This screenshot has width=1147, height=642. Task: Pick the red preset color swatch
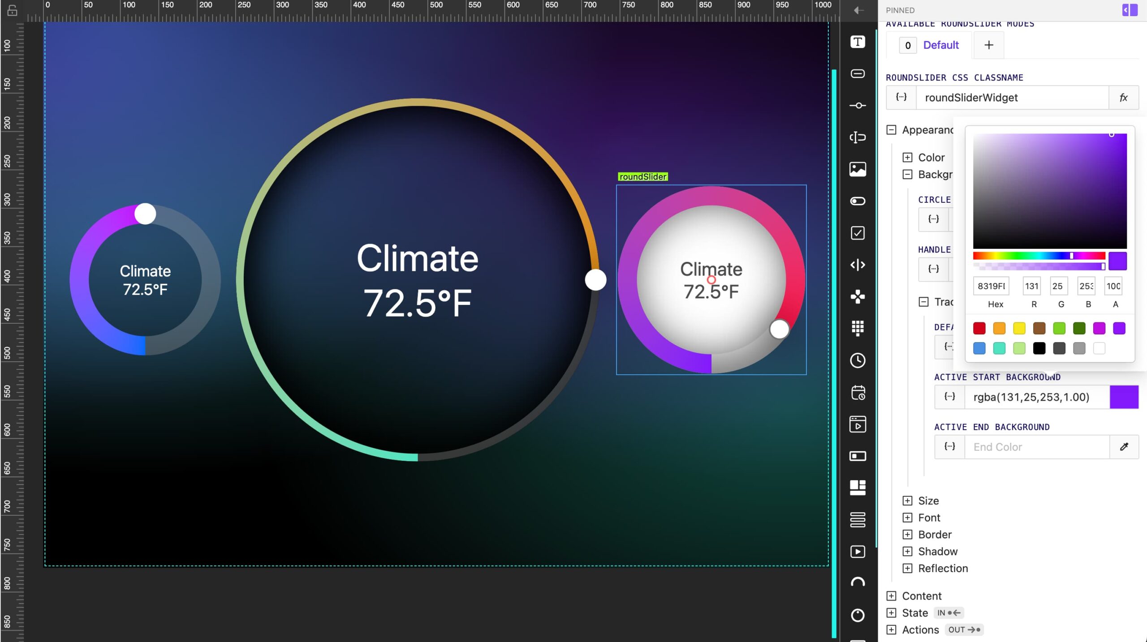[x=979, y=328]
